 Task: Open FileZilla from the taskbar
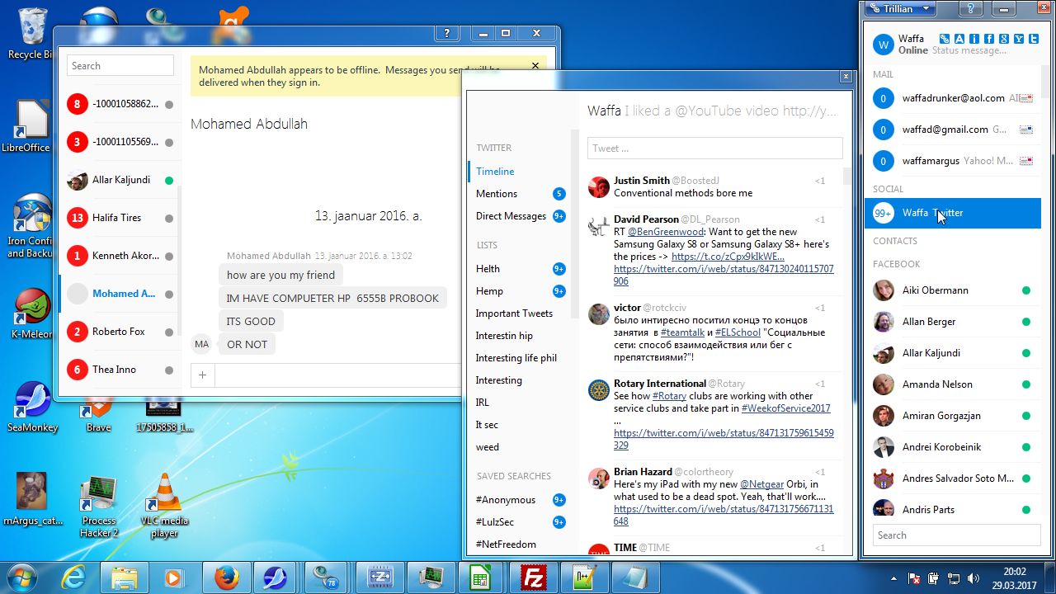533,577
